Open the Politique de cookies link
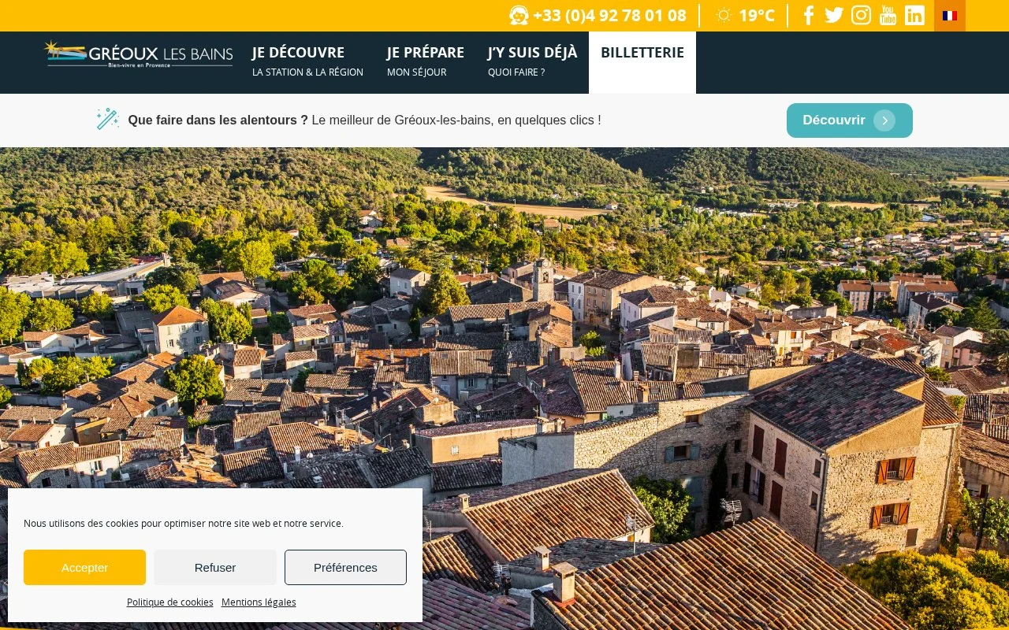This screenshot has height=630, width=1009. click(x=170, y=602)
